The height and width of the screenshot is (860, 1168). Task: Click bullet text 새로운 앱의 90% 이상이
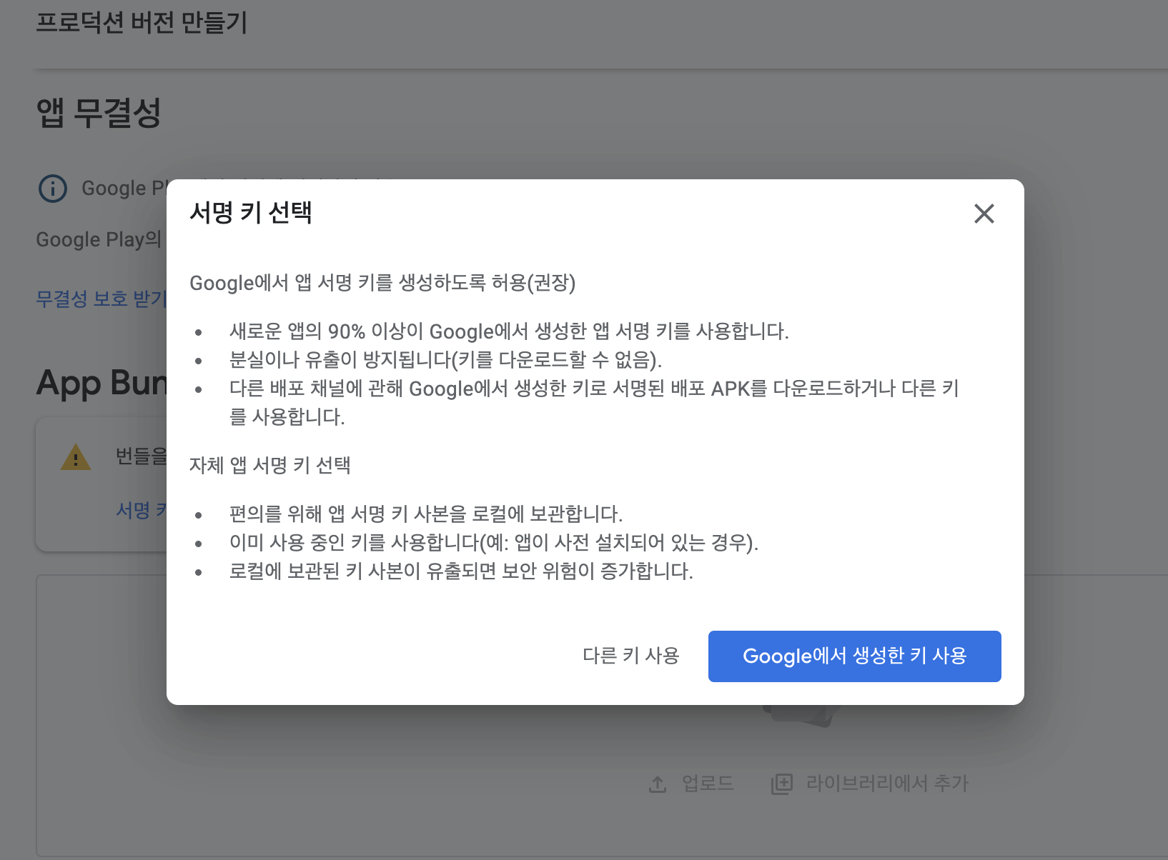pos(509,331)
